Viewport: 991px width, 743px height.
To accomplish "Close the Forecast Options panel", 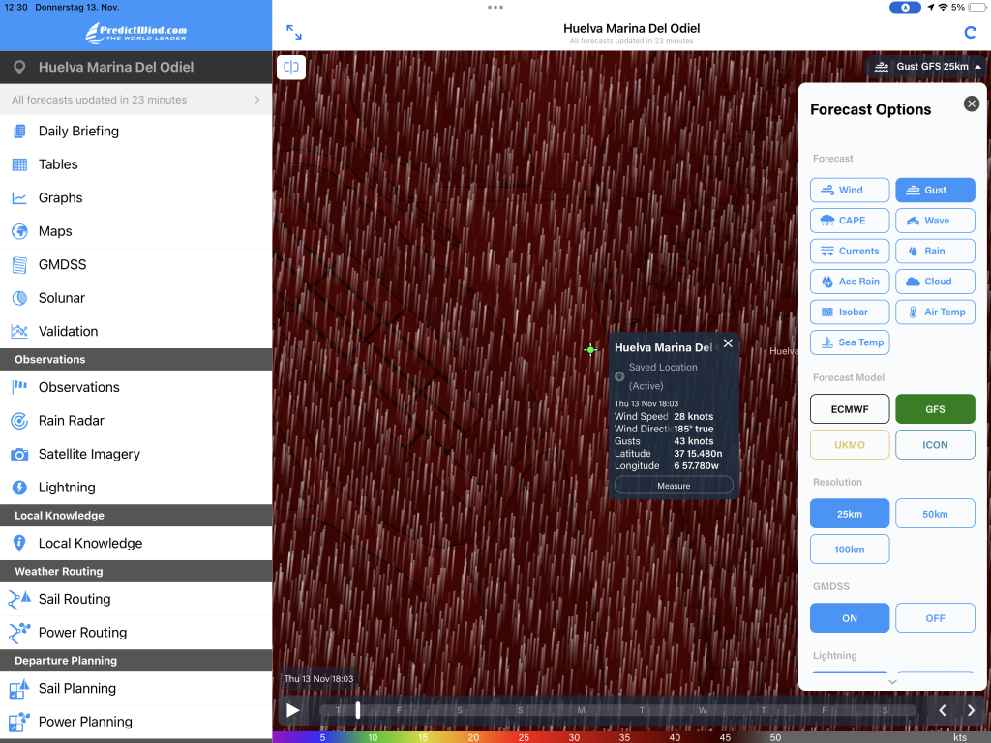I will (972, 104).
